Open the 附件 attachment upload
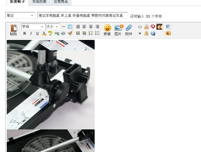The height and width of the screenshot is (152, 201). (129, 30)
